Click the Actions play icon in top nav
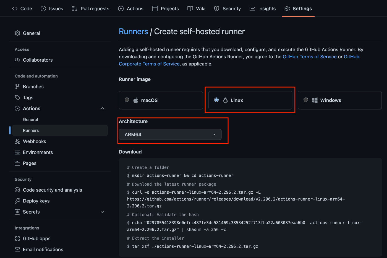387x258 pixels. tap(121, 9)
